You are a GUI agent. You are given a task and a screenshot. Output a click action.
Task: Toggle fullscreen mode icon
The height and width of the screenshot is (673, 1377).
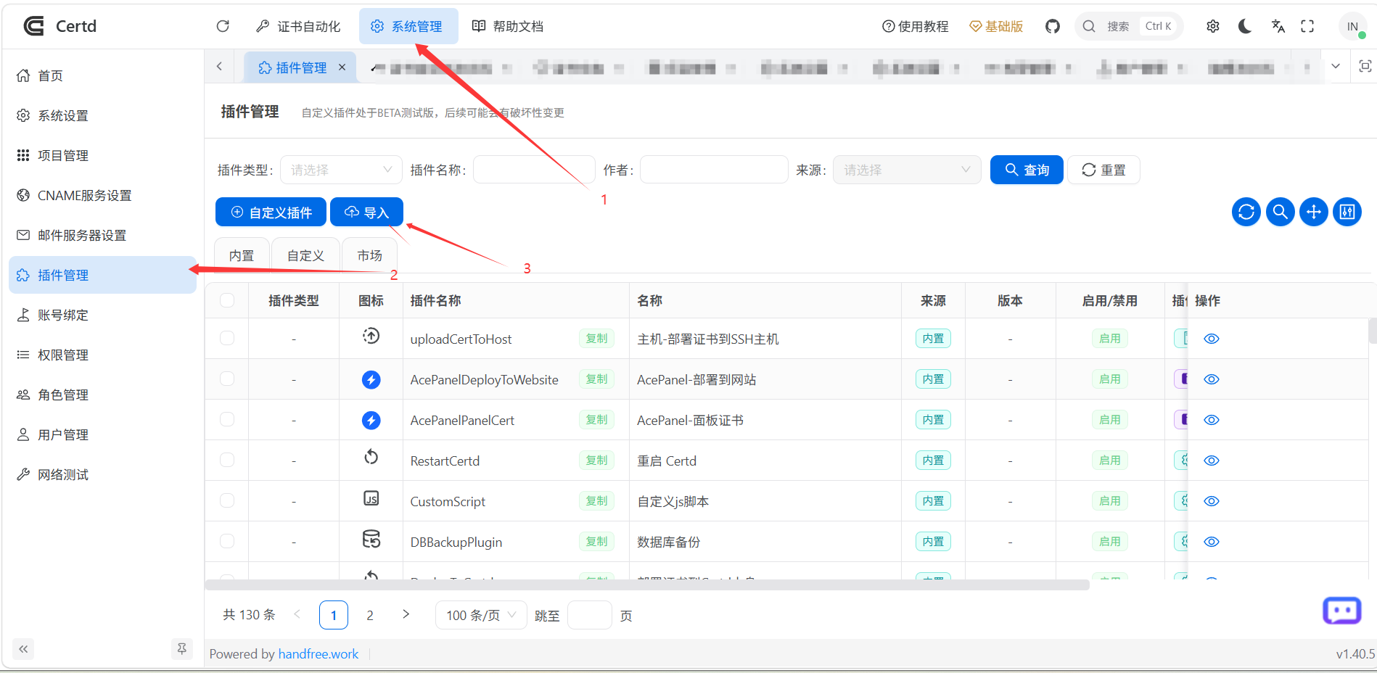point(1307,26)
